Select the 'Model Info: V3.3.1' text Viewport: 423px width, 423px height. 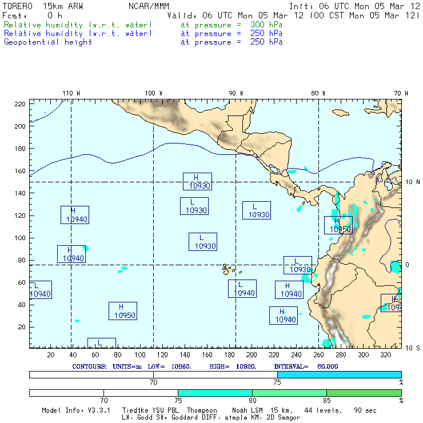click(76, 410)
